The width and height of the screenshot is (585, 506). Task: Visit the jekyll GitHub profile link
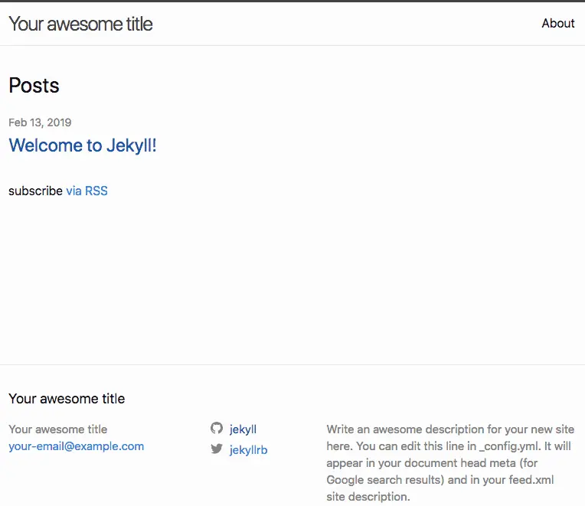(243, 429)
